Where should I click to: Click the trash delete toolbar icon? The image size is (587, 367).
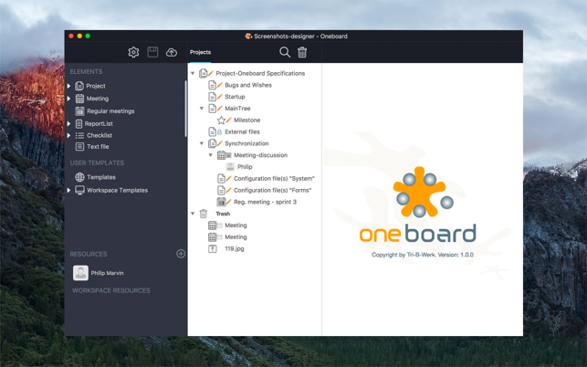tap(302, 52)
